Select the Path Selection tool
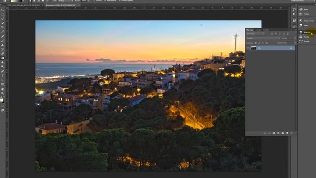316x178 pixels. pos(2,80)
